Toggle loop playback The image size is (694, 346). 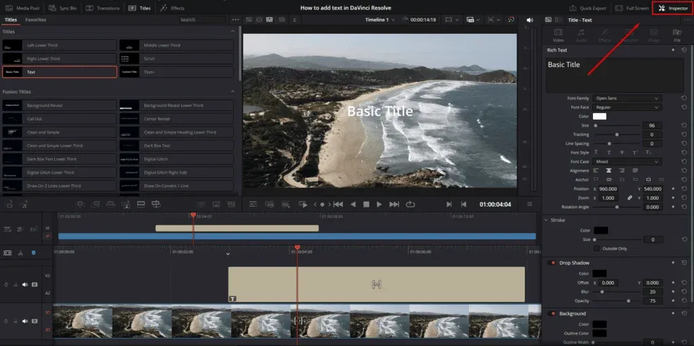pos(410,204)
